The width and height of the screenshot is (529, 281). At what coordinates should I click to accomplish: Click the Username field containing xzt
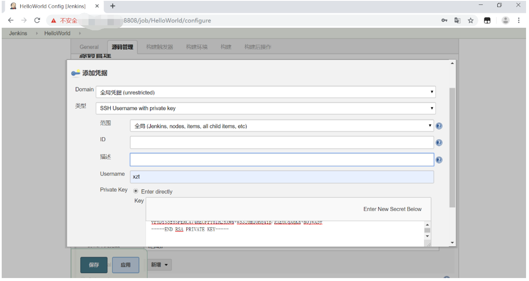[282, 177]
